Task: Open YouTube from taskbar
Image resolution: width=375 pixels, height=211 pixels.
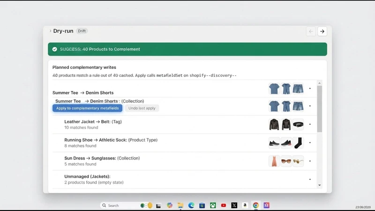Action: (224, 205)
